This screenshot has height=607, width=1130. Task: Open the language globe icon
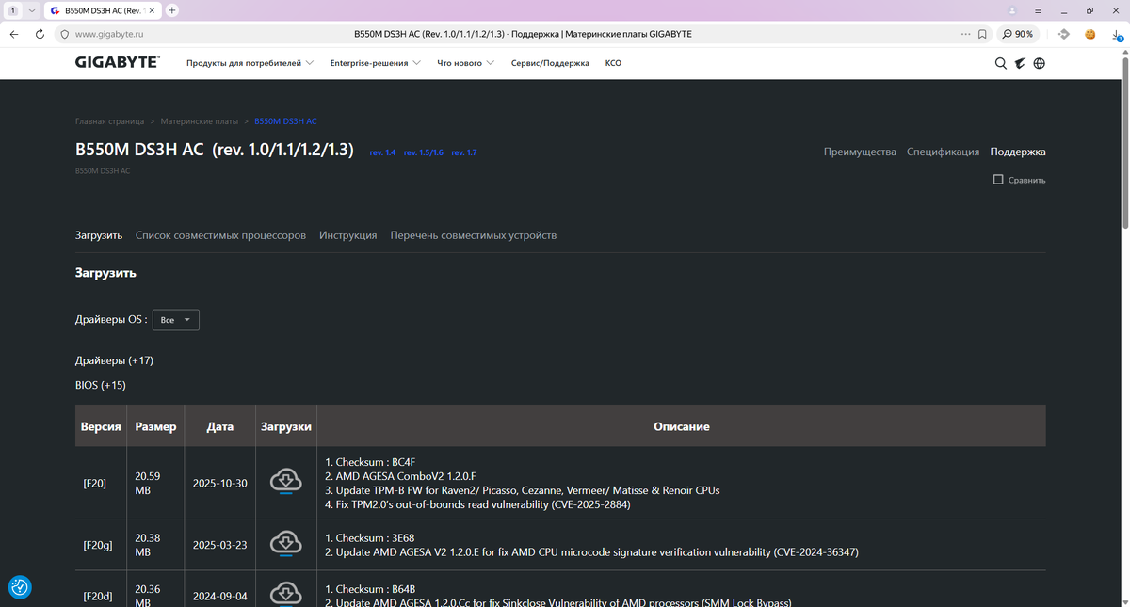click(x=1040, y=63)
